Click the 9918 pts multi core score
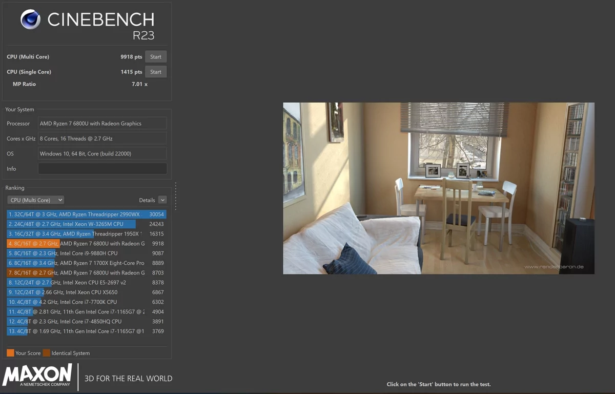This screenshot has height=394, width=615. 131,57
